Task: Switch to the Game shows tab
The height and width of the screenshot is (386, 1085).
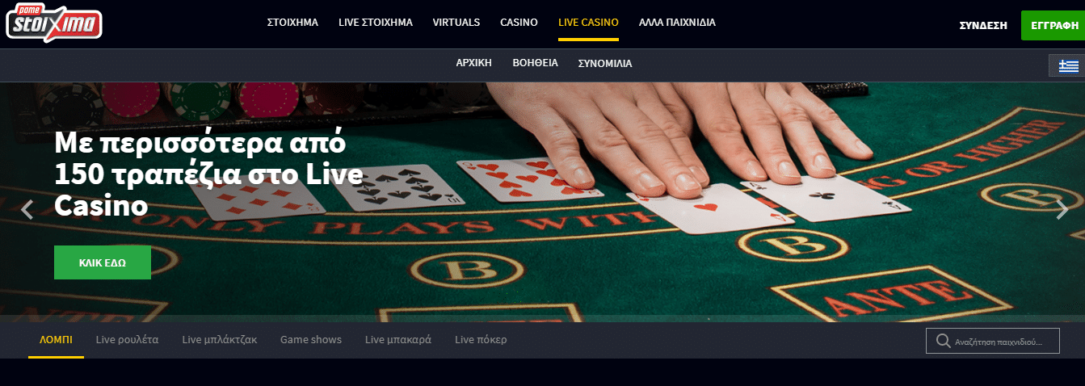Action: pos(311,340)
